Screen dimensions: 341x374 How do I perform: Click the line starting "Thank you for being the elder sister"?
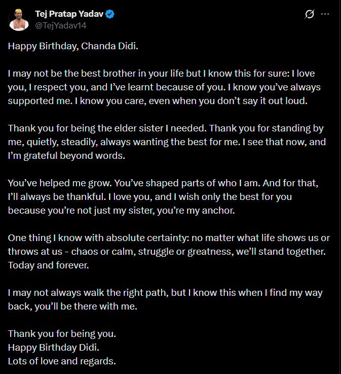click(165, 128)
